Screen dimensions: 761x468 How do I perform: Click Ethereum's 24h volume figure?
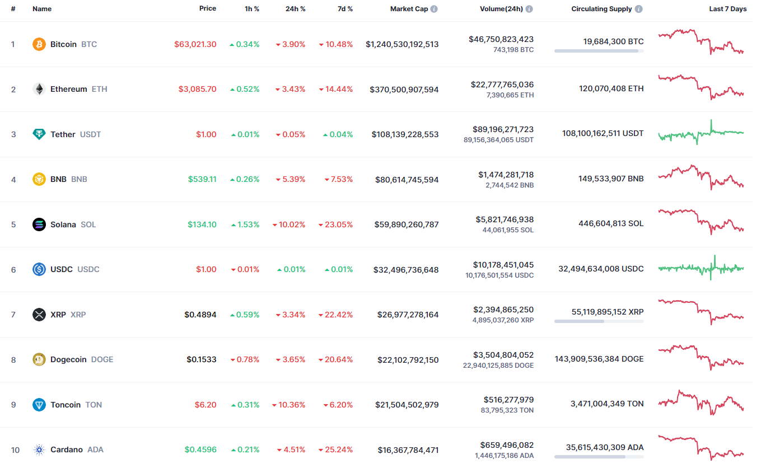502,85
